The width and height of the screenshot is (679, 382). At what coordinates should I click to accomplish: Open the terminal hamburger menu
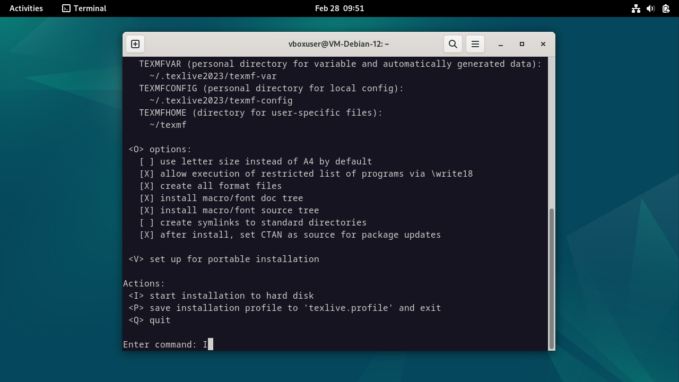pyautogui.click(x=475, y=44)
